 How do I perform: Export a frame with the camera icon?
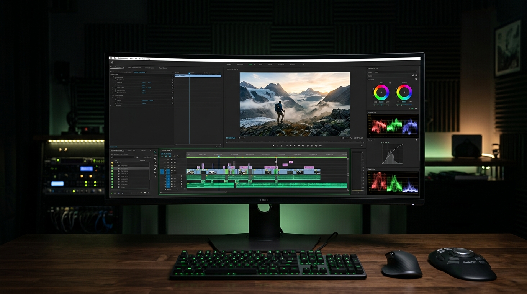pyautogui.click(x=316, y=145)
